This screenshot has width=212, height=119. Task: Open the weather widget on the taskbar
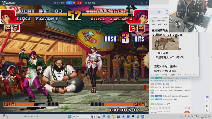(5, 116)
